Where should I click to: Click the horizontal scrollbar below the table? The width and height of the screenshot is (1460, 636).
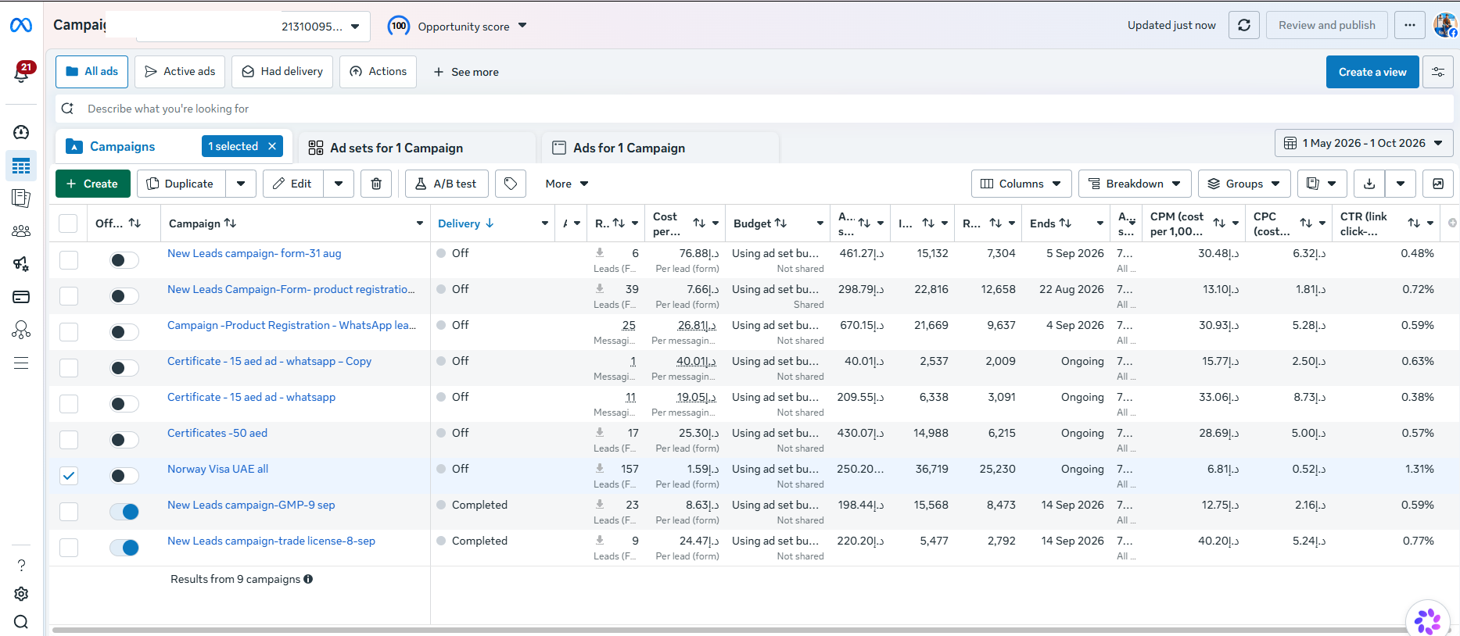727,630
